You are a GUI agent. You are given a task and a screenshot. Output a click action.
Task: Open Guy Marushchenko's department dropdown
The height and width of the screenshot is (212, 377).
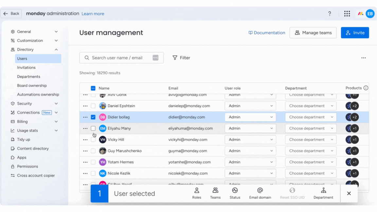(311, 151)
